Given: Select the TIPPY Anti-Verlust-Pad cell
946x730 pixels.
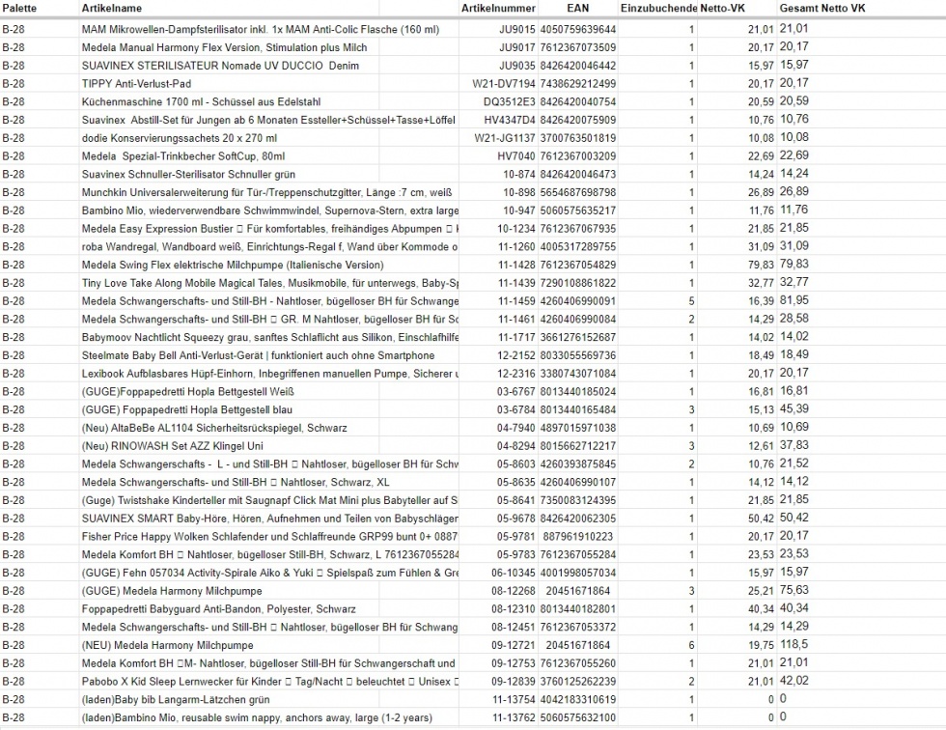Looking at the screenshot, I should click(136, 83).
